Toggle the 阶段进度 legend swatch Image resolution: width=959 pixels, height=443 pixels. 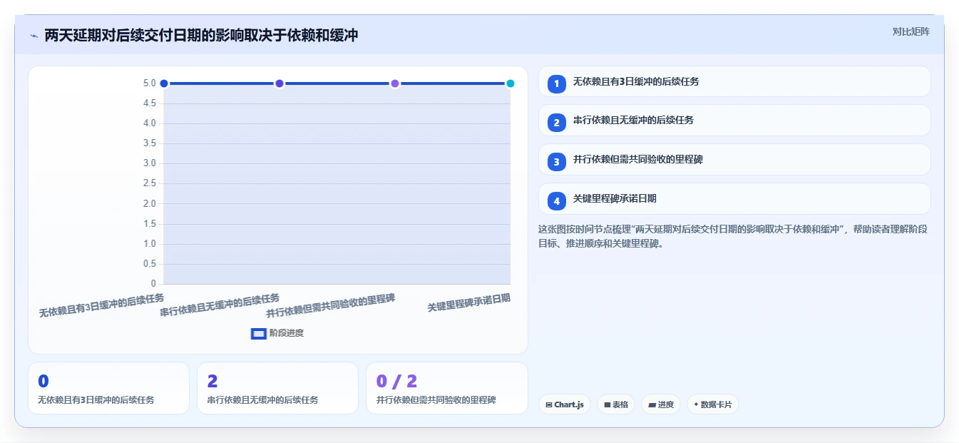point(259,333)
